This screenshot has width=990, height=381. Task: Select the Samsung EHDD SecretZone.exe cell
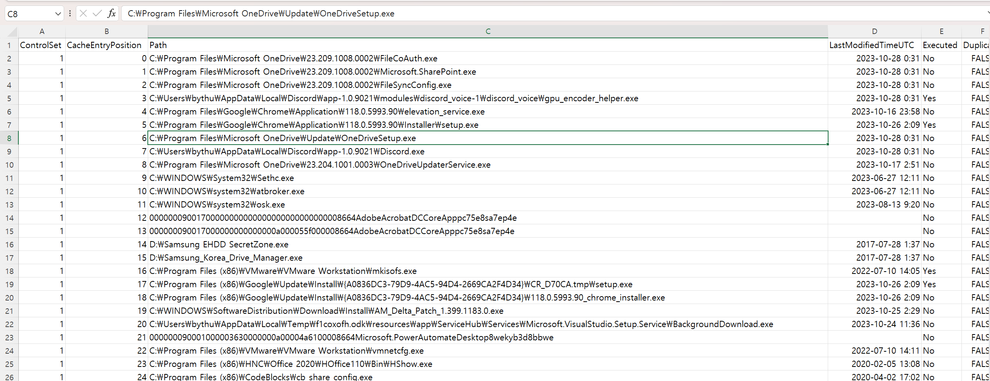488,245
